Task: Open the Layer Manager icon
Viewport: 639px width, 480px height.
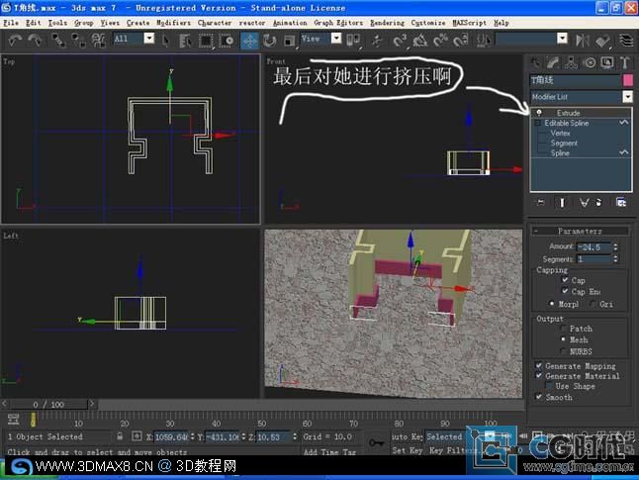Action: tap(626, 40)
